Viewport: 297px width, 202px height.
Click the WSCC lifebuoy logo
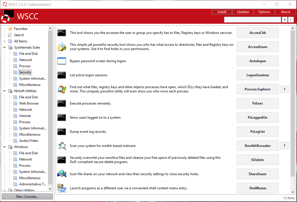(8, 16)
